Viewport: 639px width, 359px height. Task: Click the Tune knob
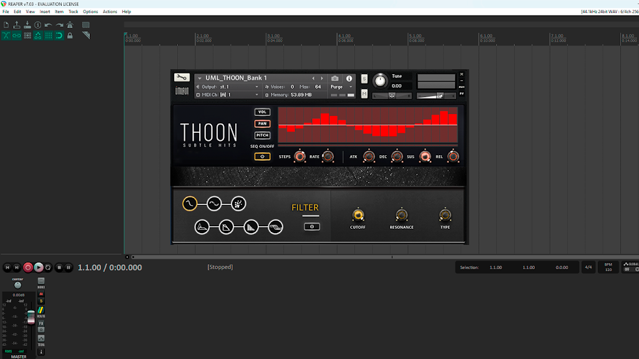click(380, 80)
